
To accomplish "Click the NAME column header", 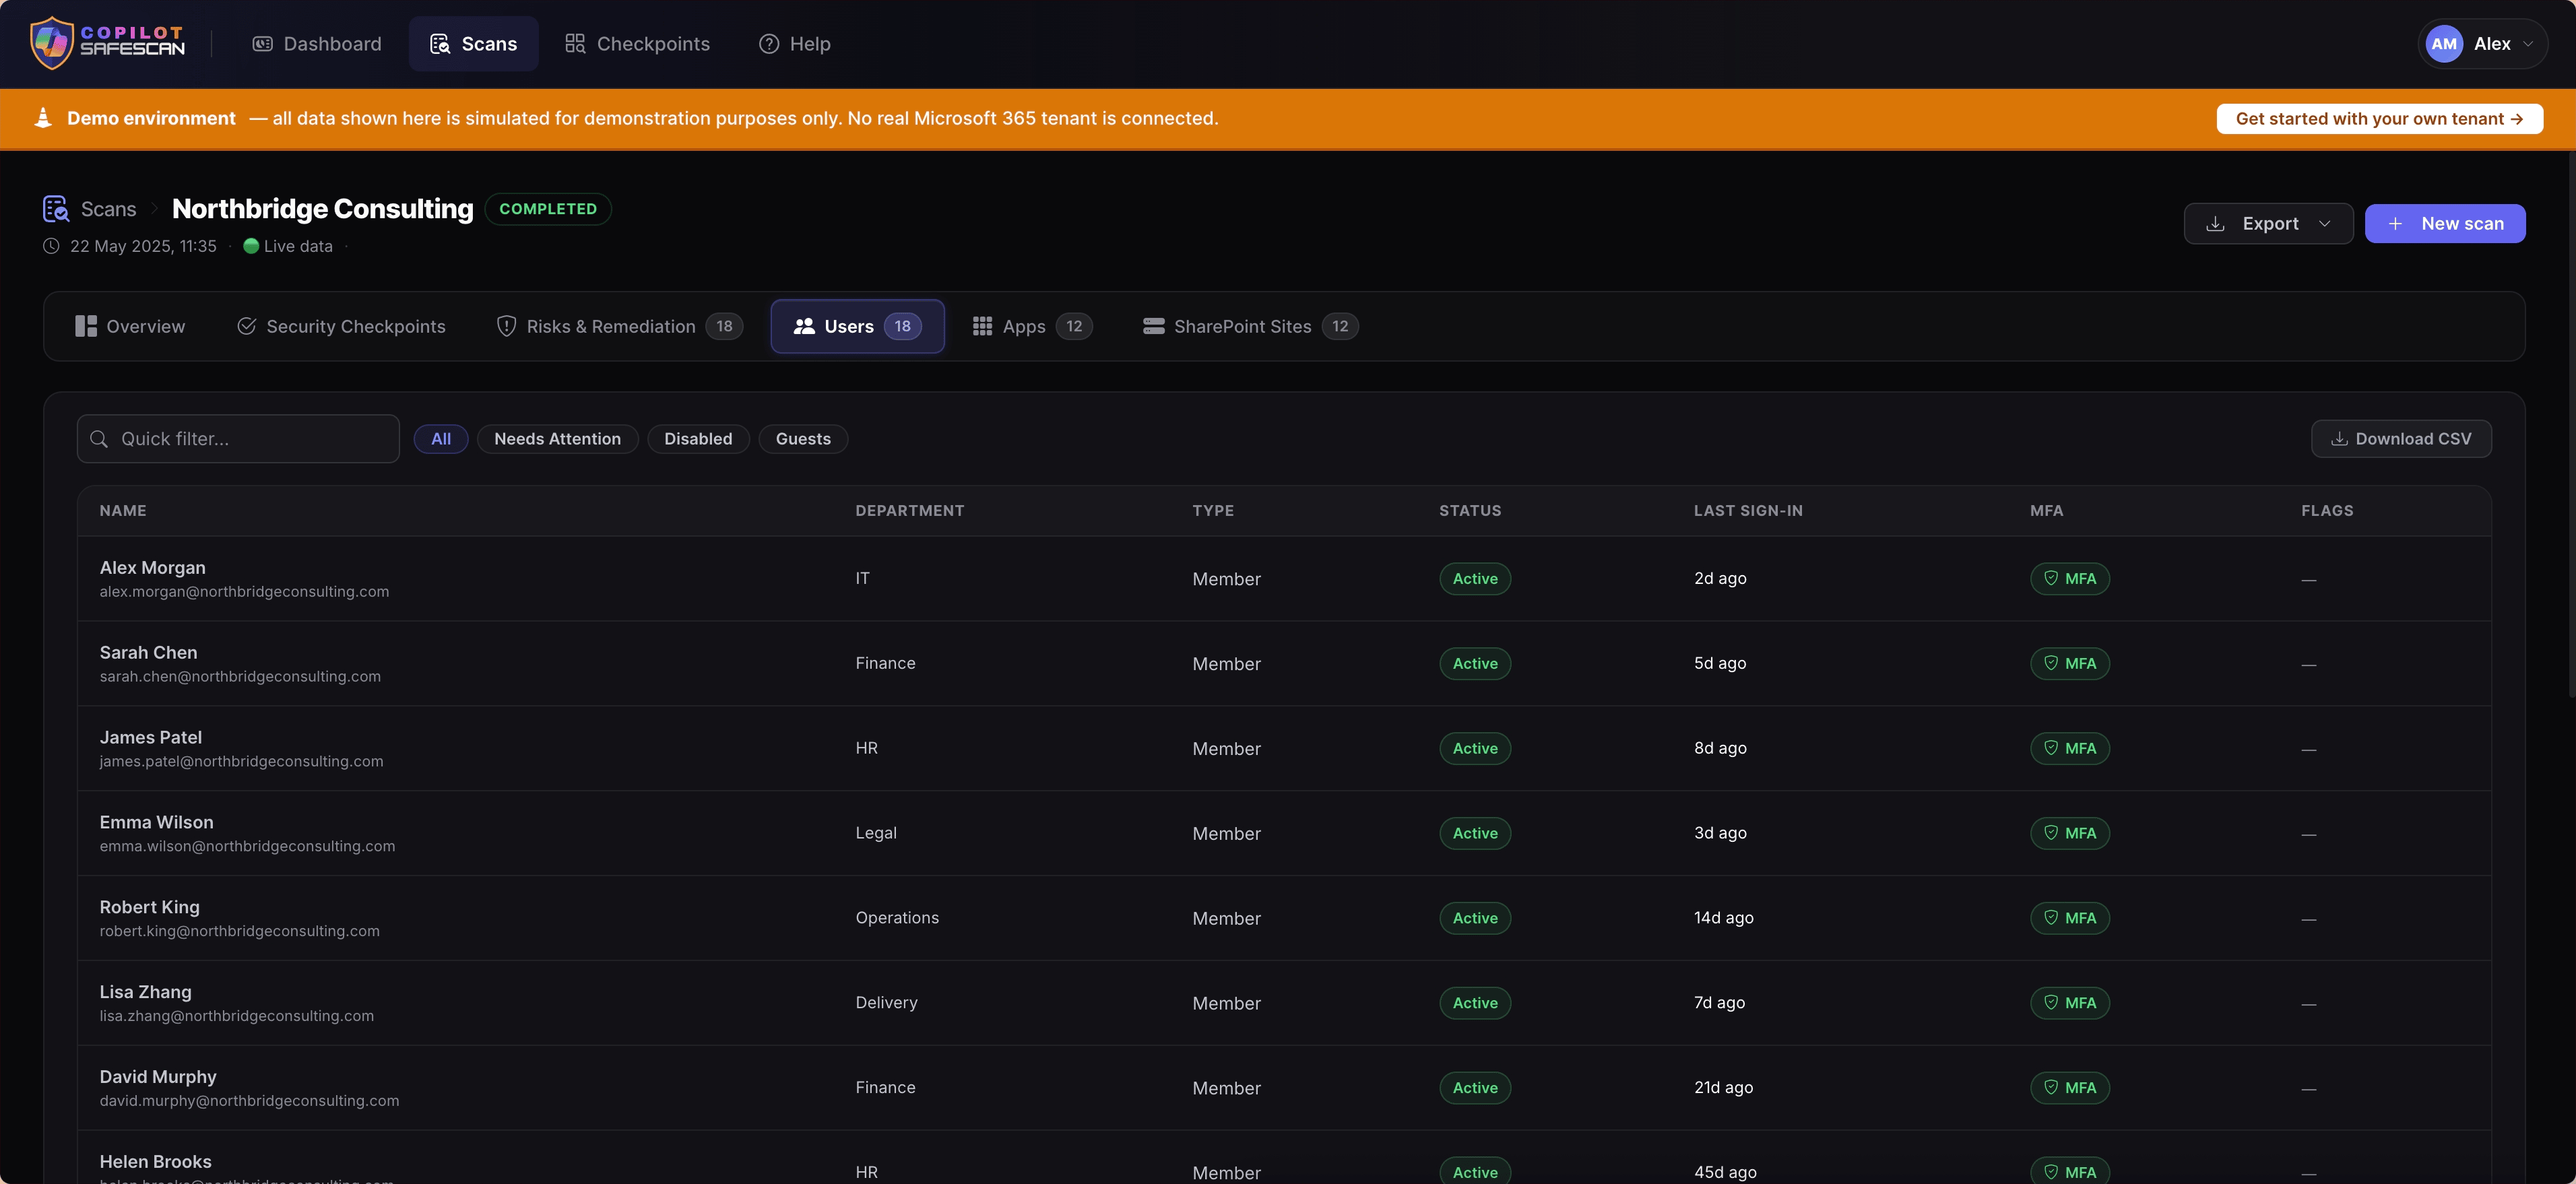I will tap(123, 511).
